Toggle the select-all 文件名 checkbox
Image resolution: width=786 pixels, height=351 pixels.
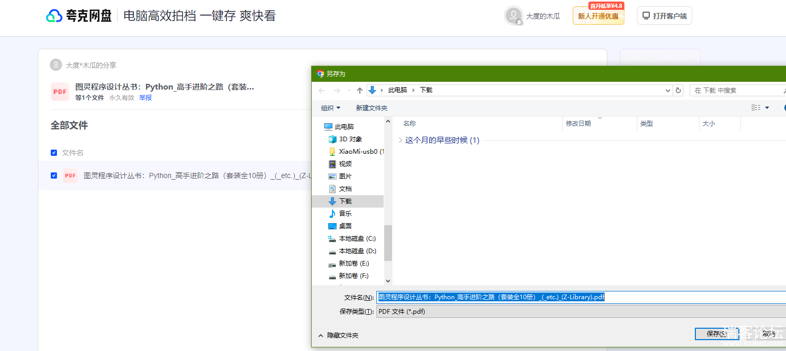[54, 153]
